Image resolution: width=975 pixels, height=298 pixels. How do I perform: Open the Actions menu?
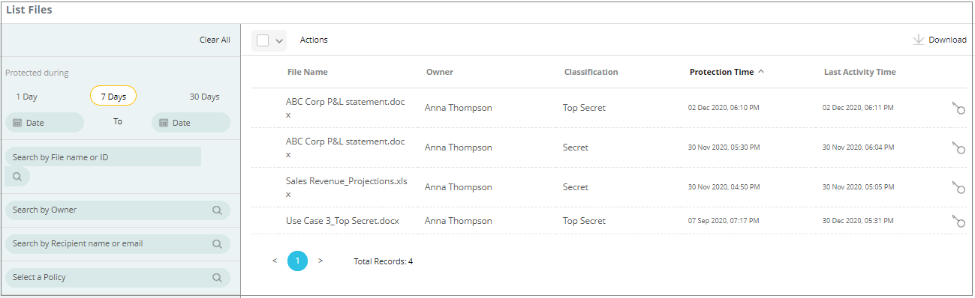(314, 40)
